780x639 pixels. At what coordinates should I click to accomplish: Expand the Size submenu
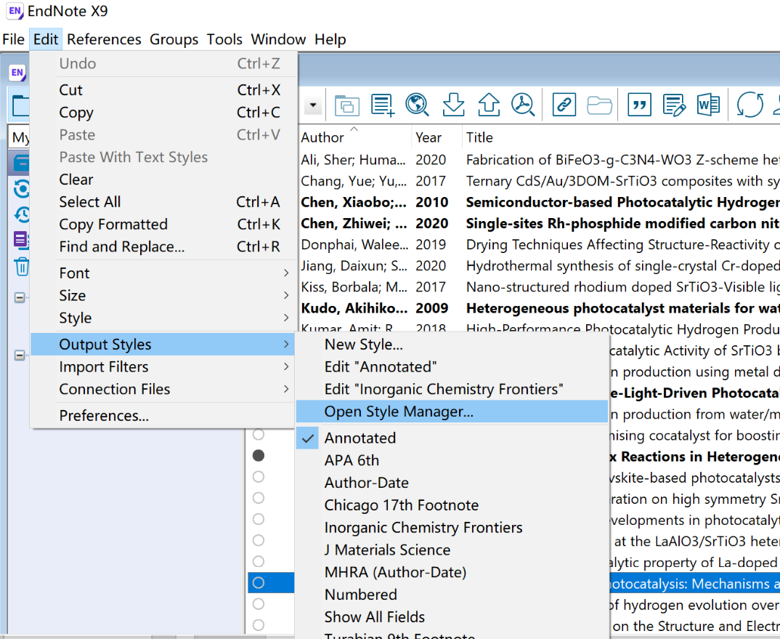pos(163,295)
